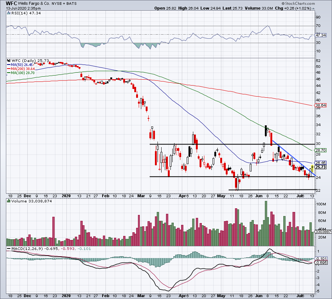Click the black MACD legend line sample

[x=9, y=248]
